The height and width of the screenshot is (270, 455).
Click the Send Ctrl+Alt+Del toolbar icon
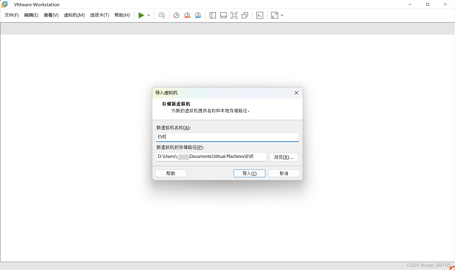click(x=162, y=15)
